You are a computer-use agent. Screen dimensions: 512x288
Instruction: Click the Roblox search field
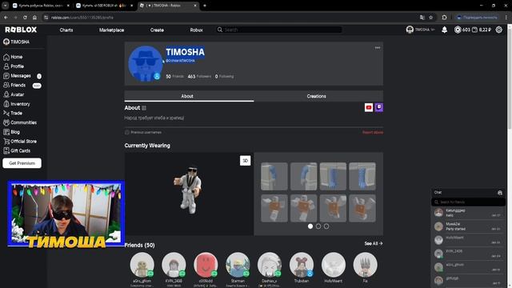279,30
